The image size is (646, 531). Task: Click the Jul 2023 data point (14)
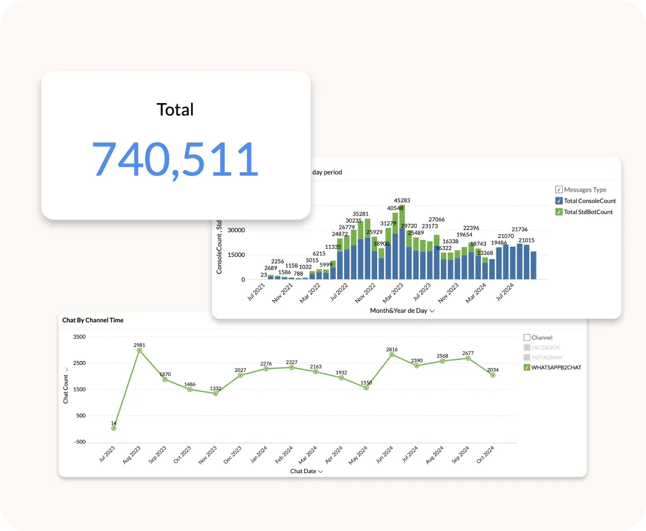(113, 428)
